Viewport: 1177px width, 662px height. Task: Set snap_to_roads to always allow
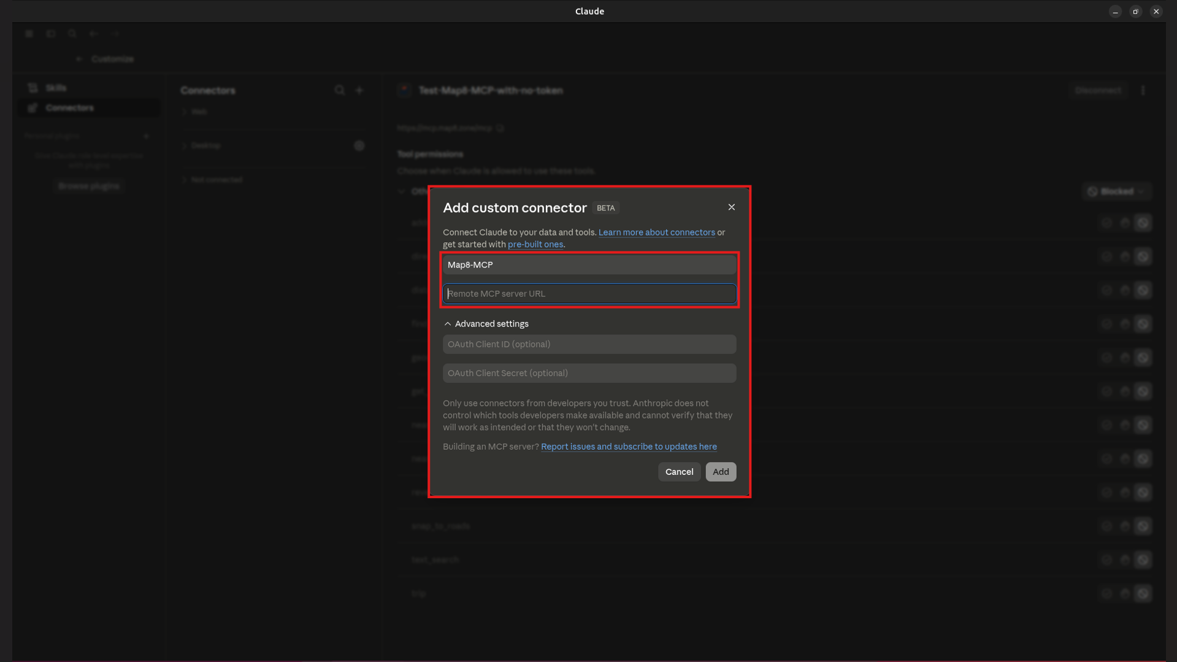pos(1106,526)
